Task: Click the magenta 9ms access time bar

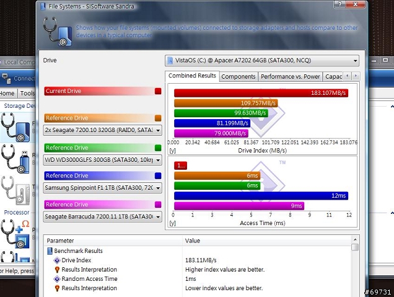Action: [239, 206]
